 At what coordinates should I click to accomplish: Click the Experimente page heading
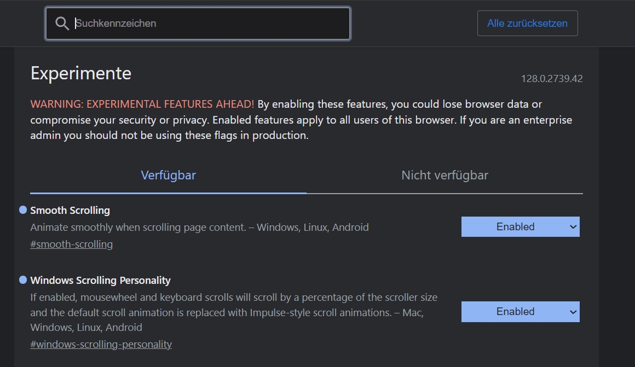click(81, 73)
